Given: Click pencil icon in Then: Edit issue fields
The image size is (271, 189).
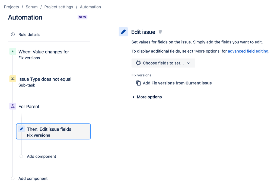Looking at the screenshot, I should pos(21,129).
